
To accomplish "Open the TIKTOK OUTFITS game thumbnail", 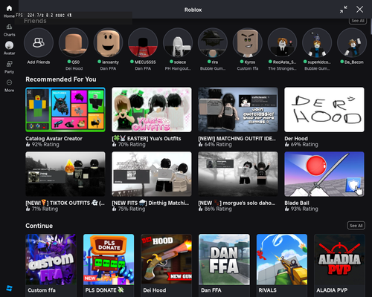I will 65,174.
